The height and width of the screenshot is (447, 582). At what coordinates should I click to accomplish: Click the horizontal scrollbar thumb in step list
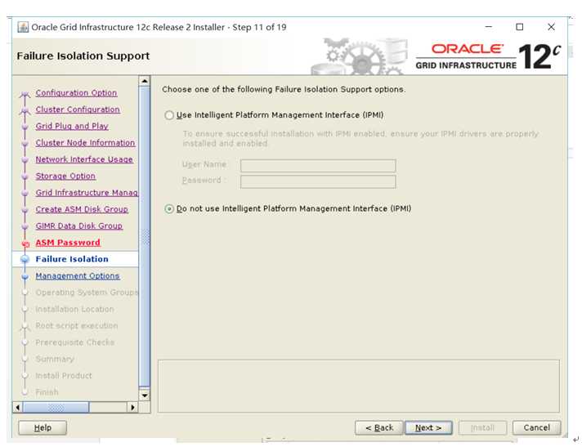[x=56, y=407]
